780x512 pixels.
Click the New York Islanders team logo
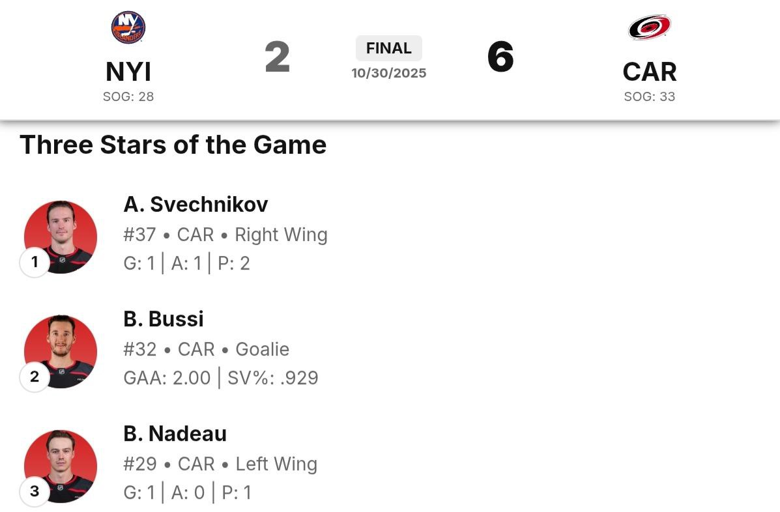coord(128,27)
